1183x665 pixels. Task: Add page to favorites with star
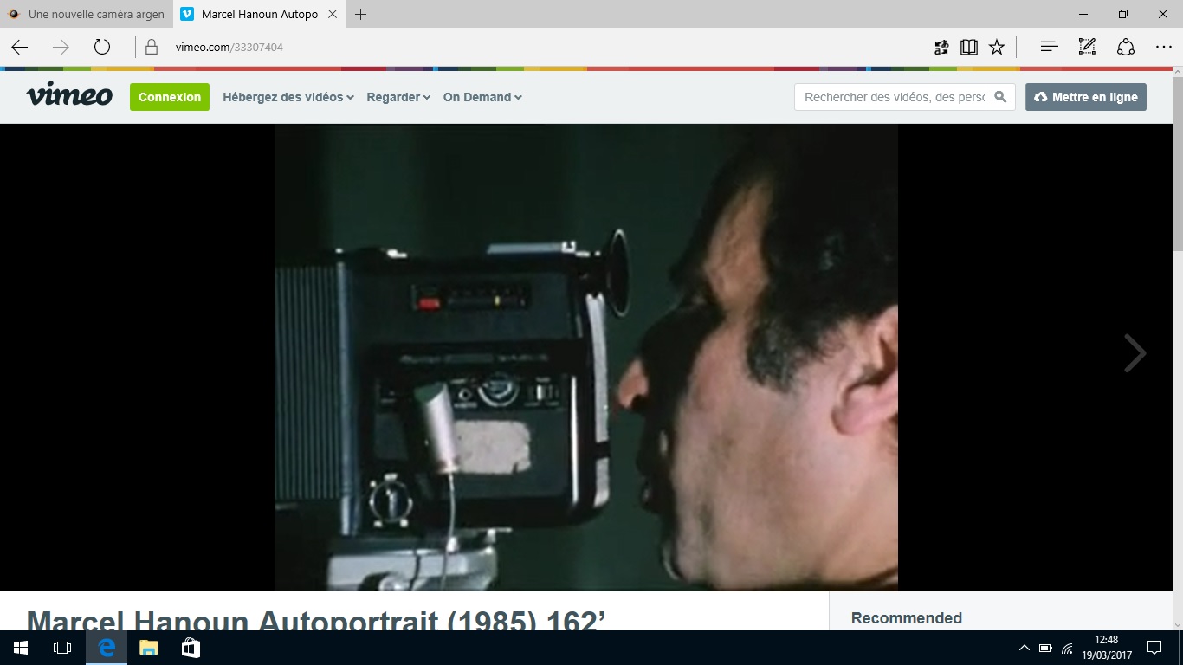coord(997,47)
